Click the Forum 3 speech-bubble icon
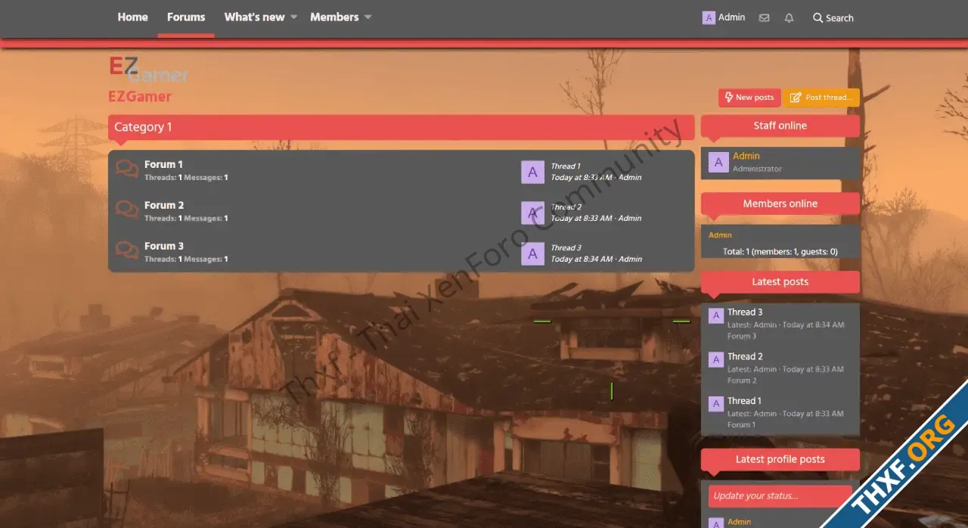This screenshot has height=528, width=968. [x=127, y=250]
